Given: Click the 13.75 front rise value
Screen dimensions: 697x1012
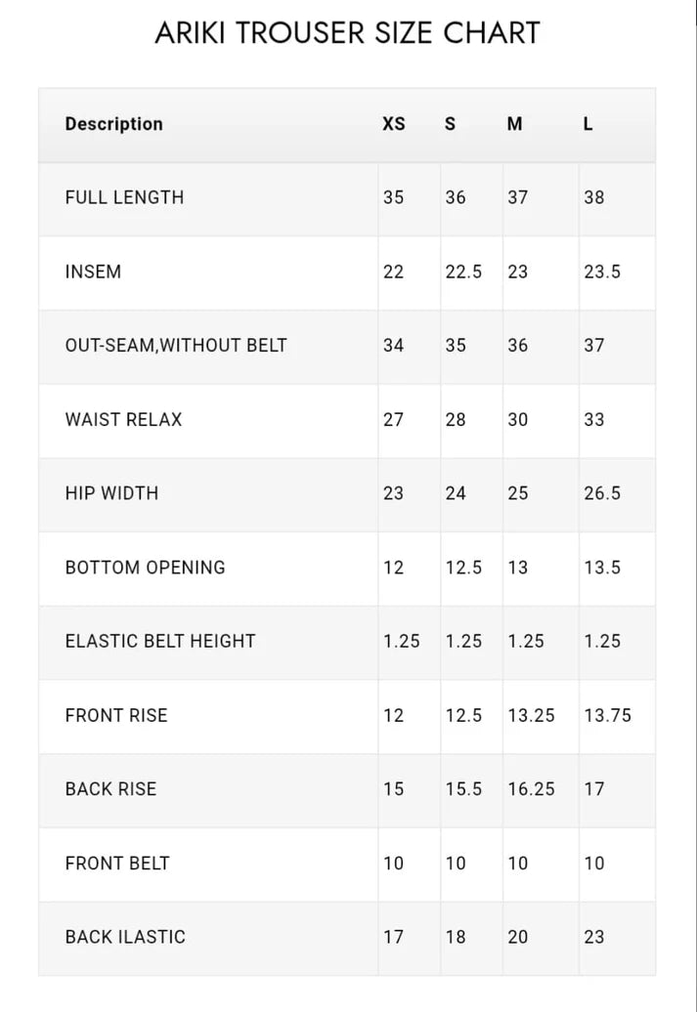Looking at the screenshot, I should 608,715.
